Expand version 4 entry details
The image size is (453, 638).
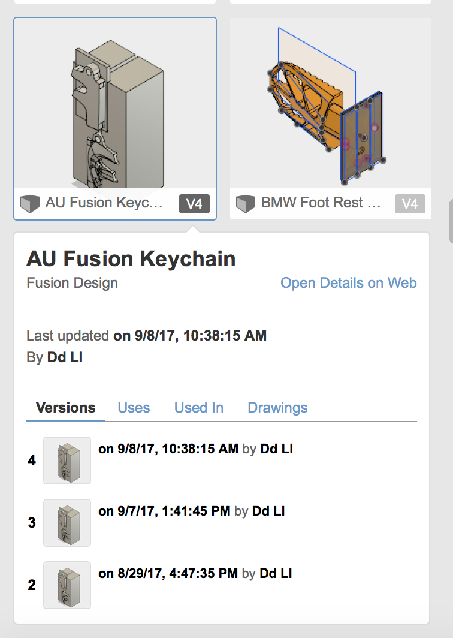(195, 449)
